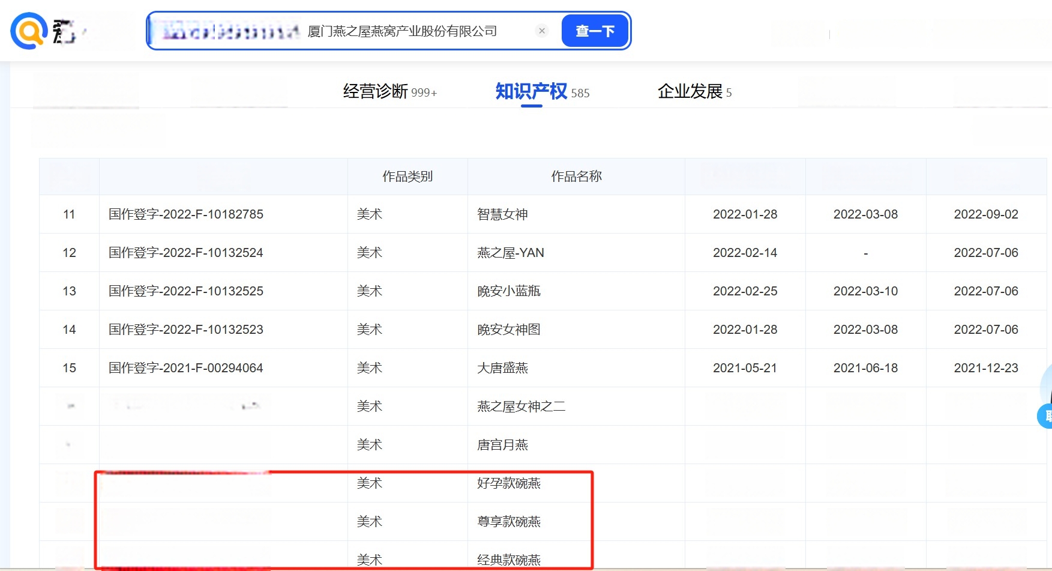Click 美术 category in 唐宫月燕 row
Screen dimensions: 1052x571
370,445
